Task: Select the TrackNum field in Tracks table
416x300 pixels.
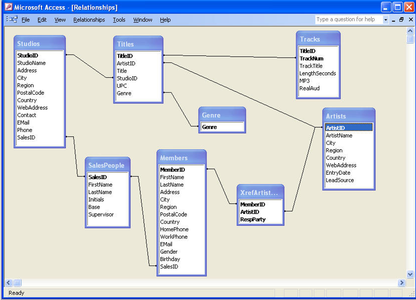Action: [318, 58]
